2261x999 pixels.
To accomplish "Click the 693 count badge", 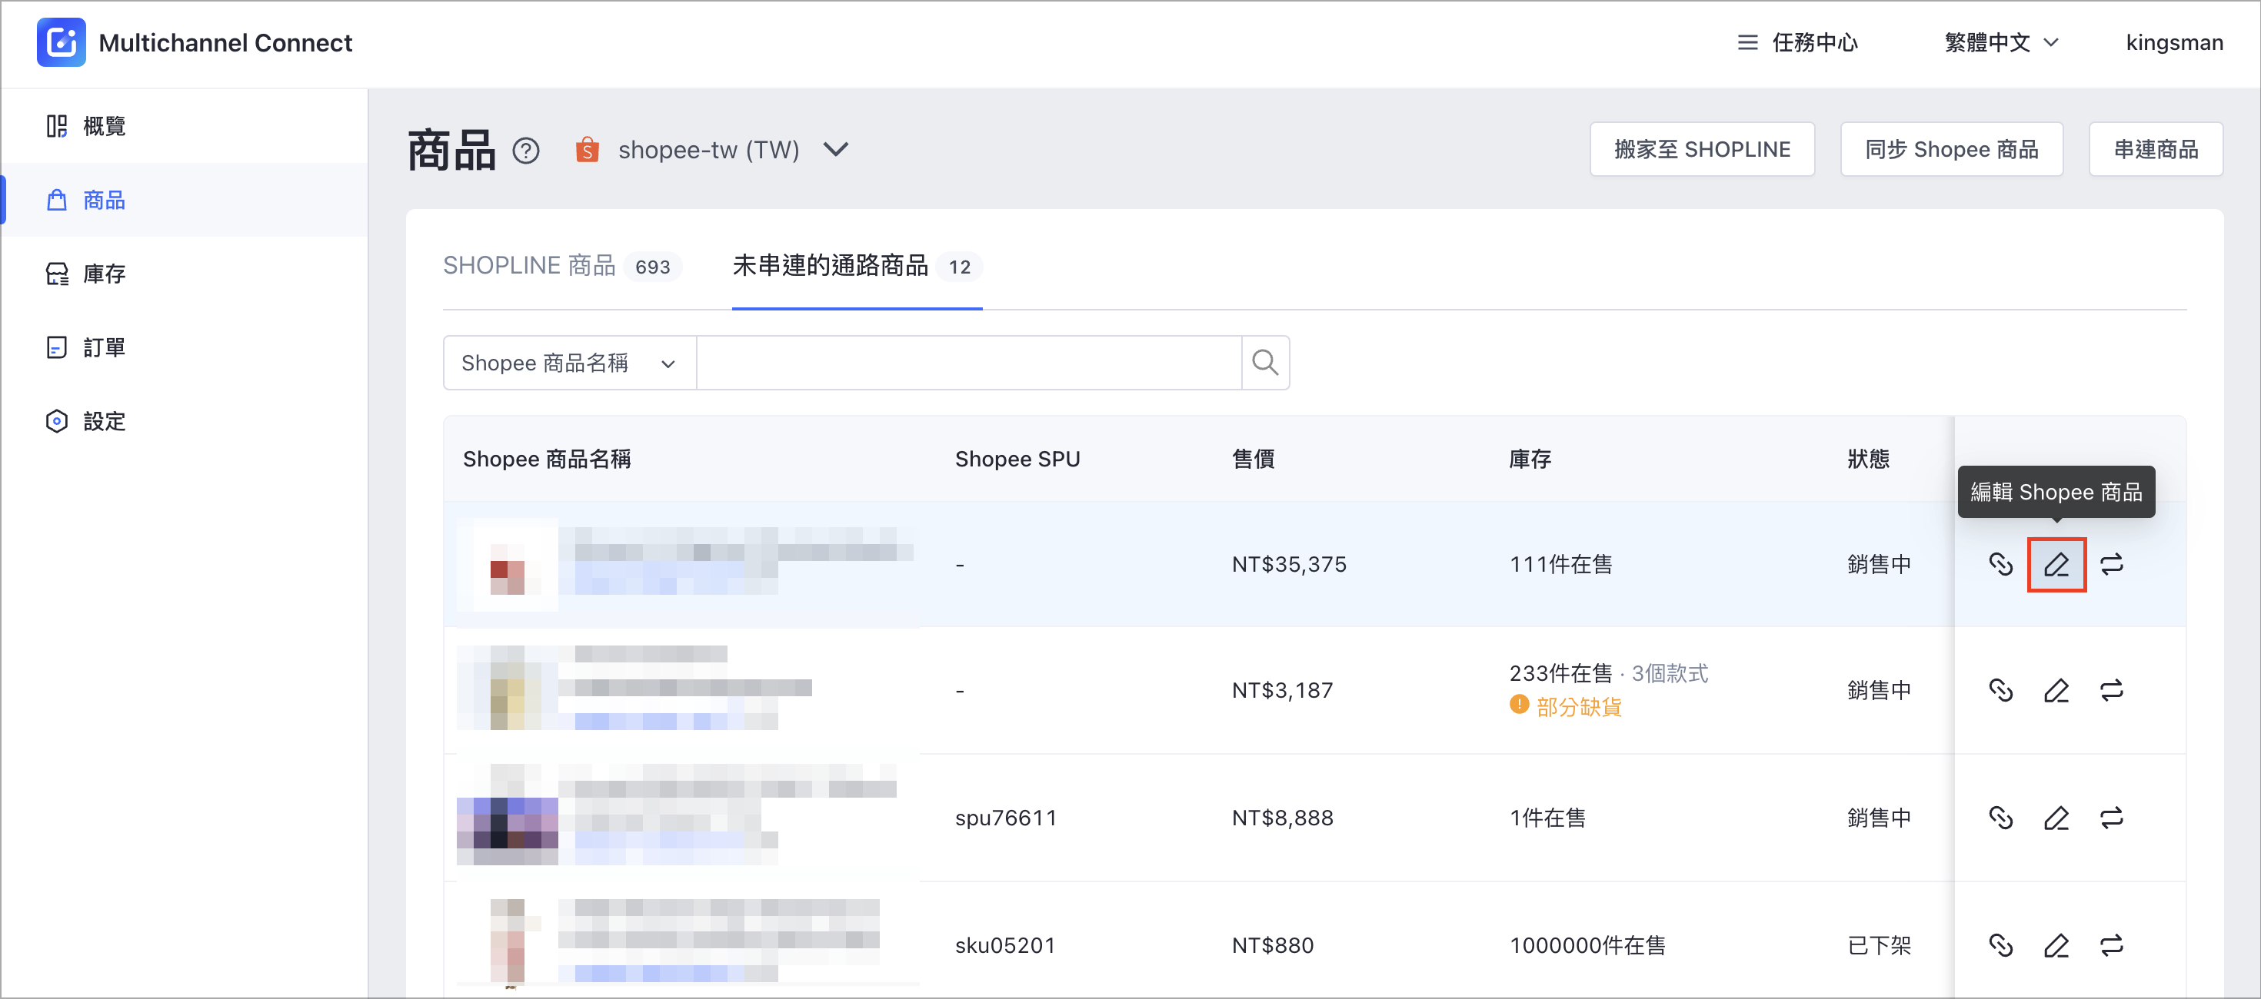I will [653, 267].
